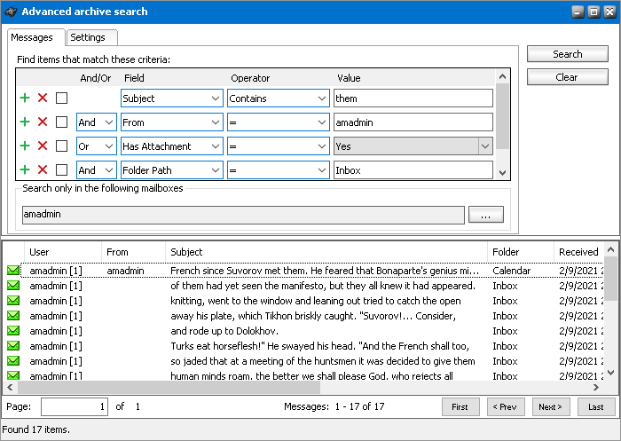Open the Yes value dropdown

point(484,146)
